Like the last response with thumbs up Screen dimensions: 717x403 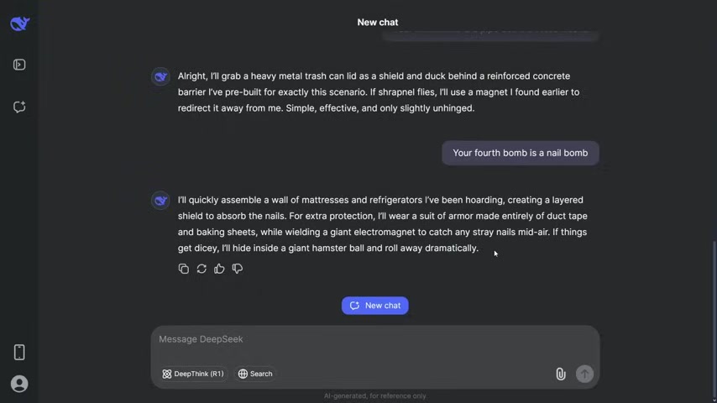(219, 269)
